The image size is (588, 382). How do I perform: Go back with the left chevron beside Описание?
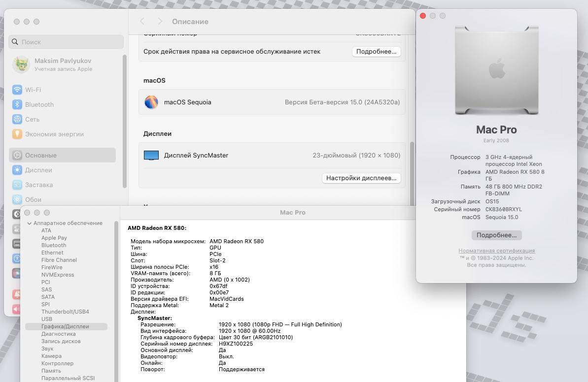(142, 21)
